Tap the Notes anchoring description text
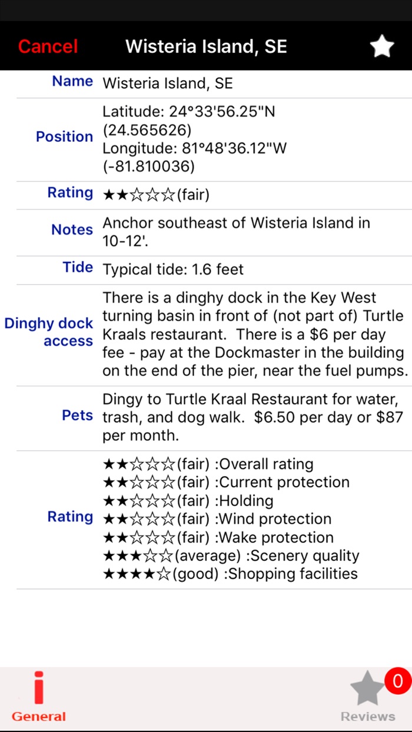The image size is (412, 732). [236, 232]
